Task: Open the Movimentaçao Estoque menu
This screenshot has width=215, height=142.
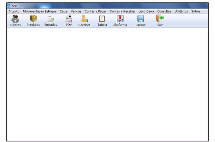Action: pyautogui.click(x=40, y=12)
